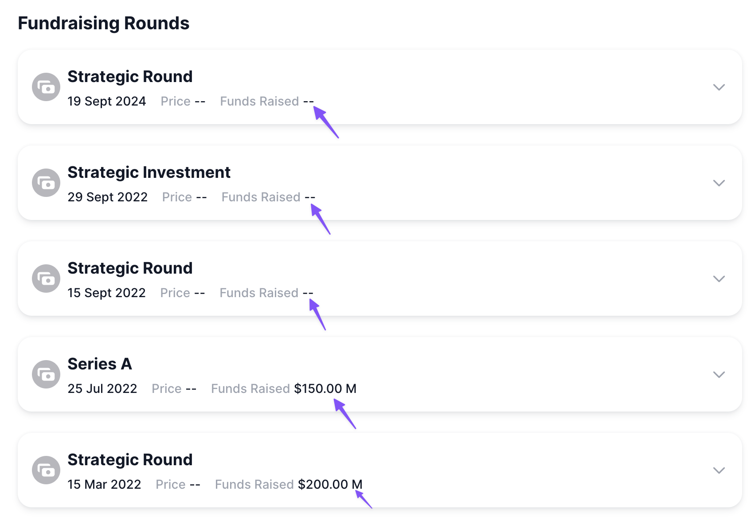The height and width of the screenshot is (518, 751).
Task: Click Funds Raised label in Series A row
Action: pyautogui.click(x=250, y=388)
